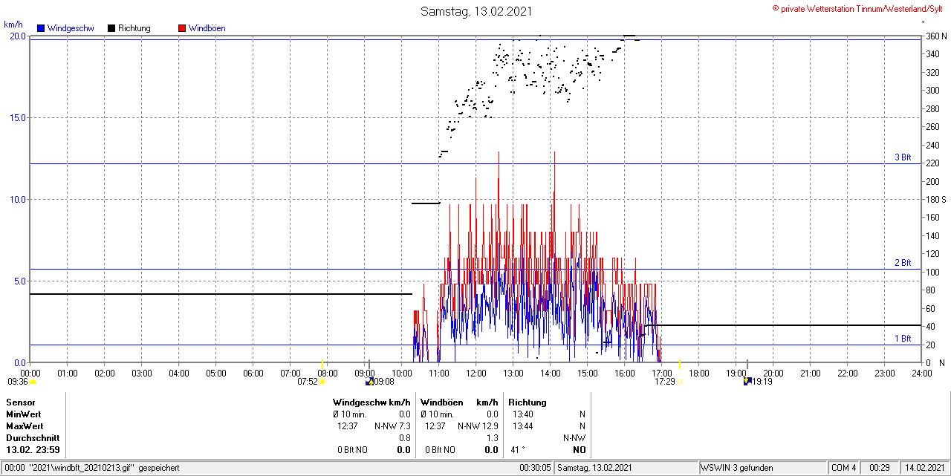Screen dimensions: 951x476
Task: Click the Windböen km/h column header in table
Action: pos(458,402)
